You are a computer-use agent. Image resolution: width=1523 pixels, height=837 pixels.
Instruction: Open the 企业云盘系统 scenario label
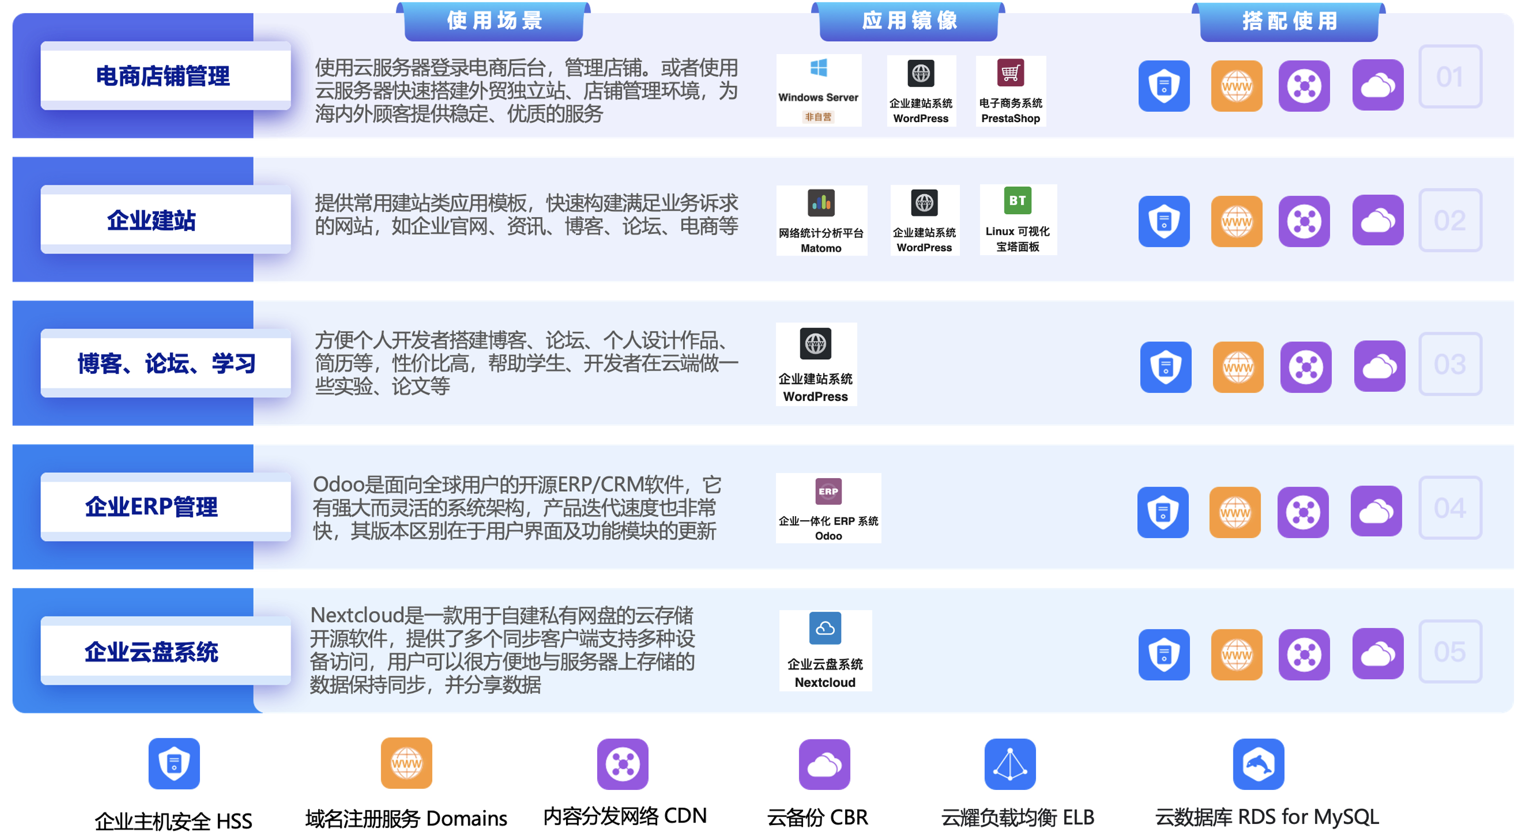pos(165,651)
